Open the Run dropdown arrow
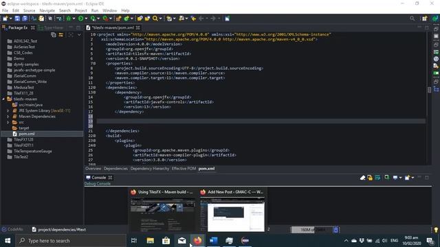440x247 pixels. coord(86,19)
